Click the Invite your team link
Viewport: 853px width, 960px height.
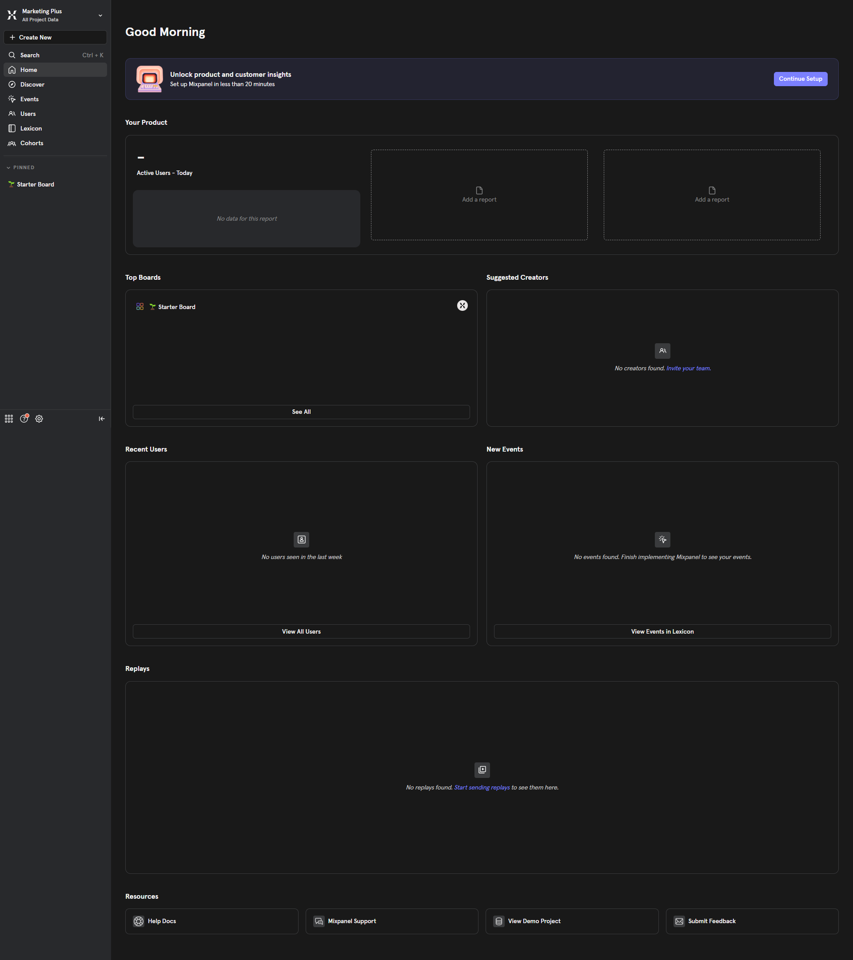click(688, 368)
